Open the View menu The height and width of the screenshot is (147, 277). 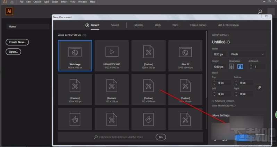click(x=73, y=2)
